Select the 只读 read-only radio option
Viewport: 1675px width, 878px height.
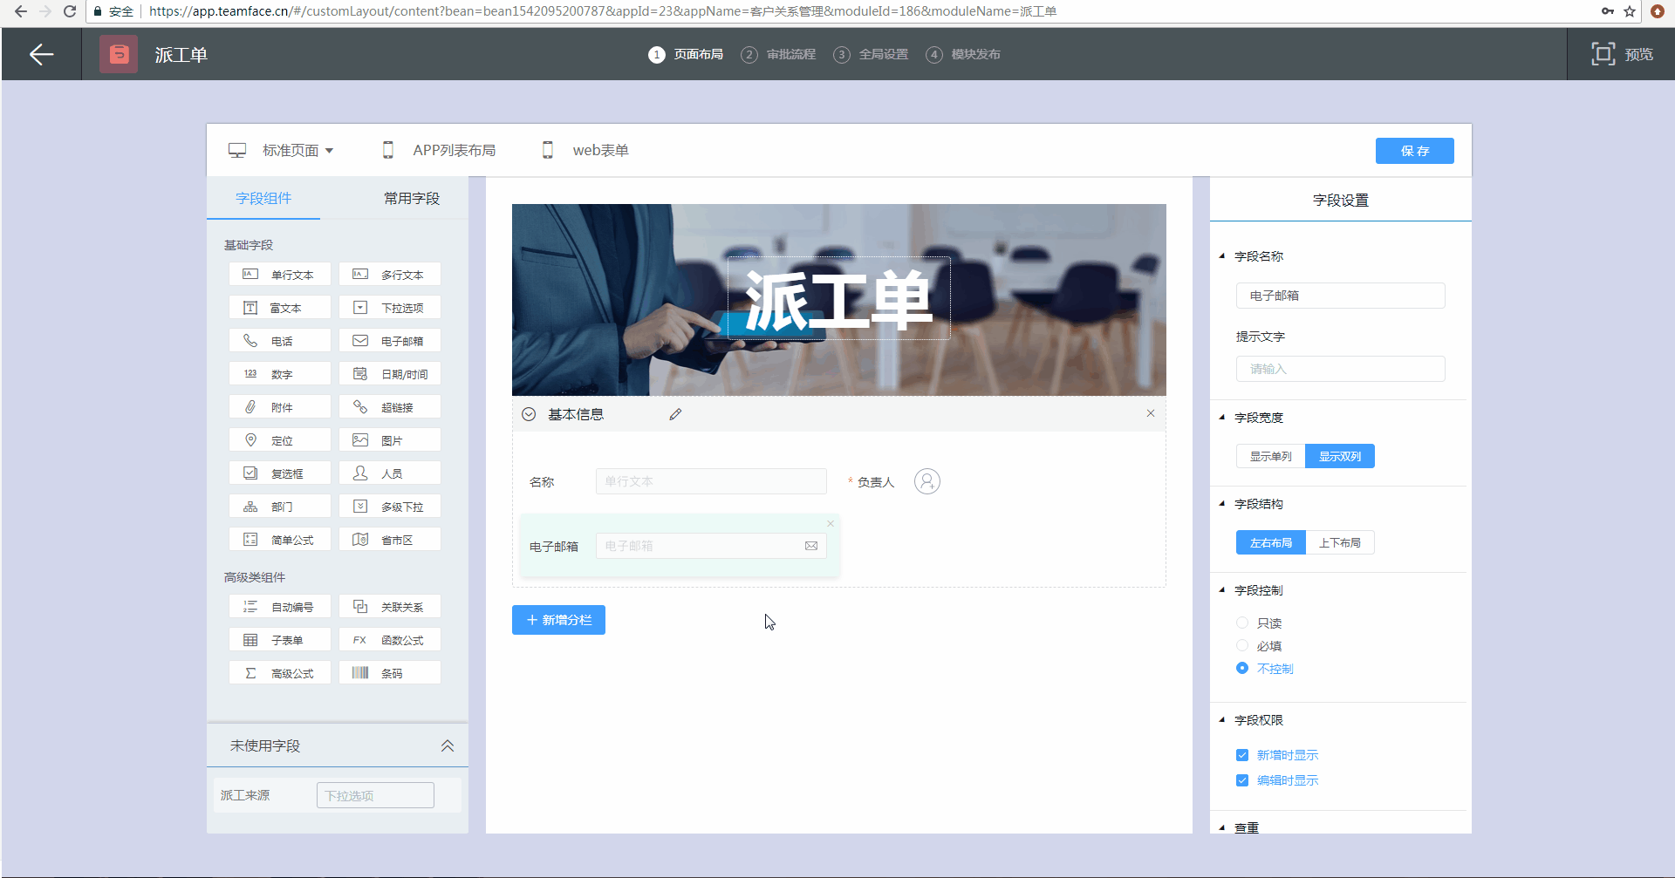(x=1242, y=623)
